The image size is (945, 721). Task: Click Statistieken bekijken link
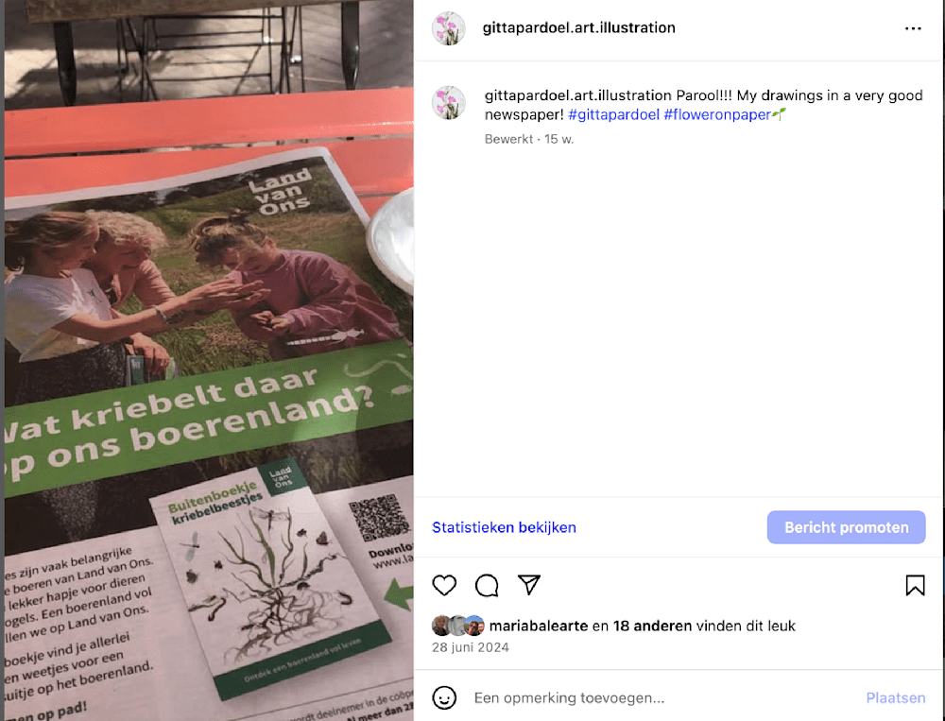[504, 527]
